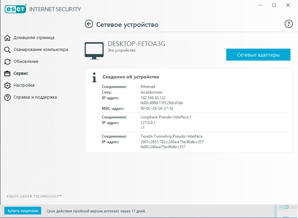
Task: Select Сервис in the sidebar
Action: (x=21, y=73)
